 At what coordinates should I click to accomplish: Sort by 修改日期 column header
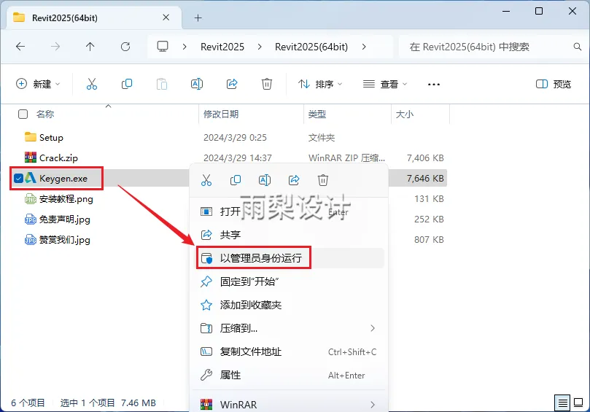pyautogui.click(x=221, y=114)
